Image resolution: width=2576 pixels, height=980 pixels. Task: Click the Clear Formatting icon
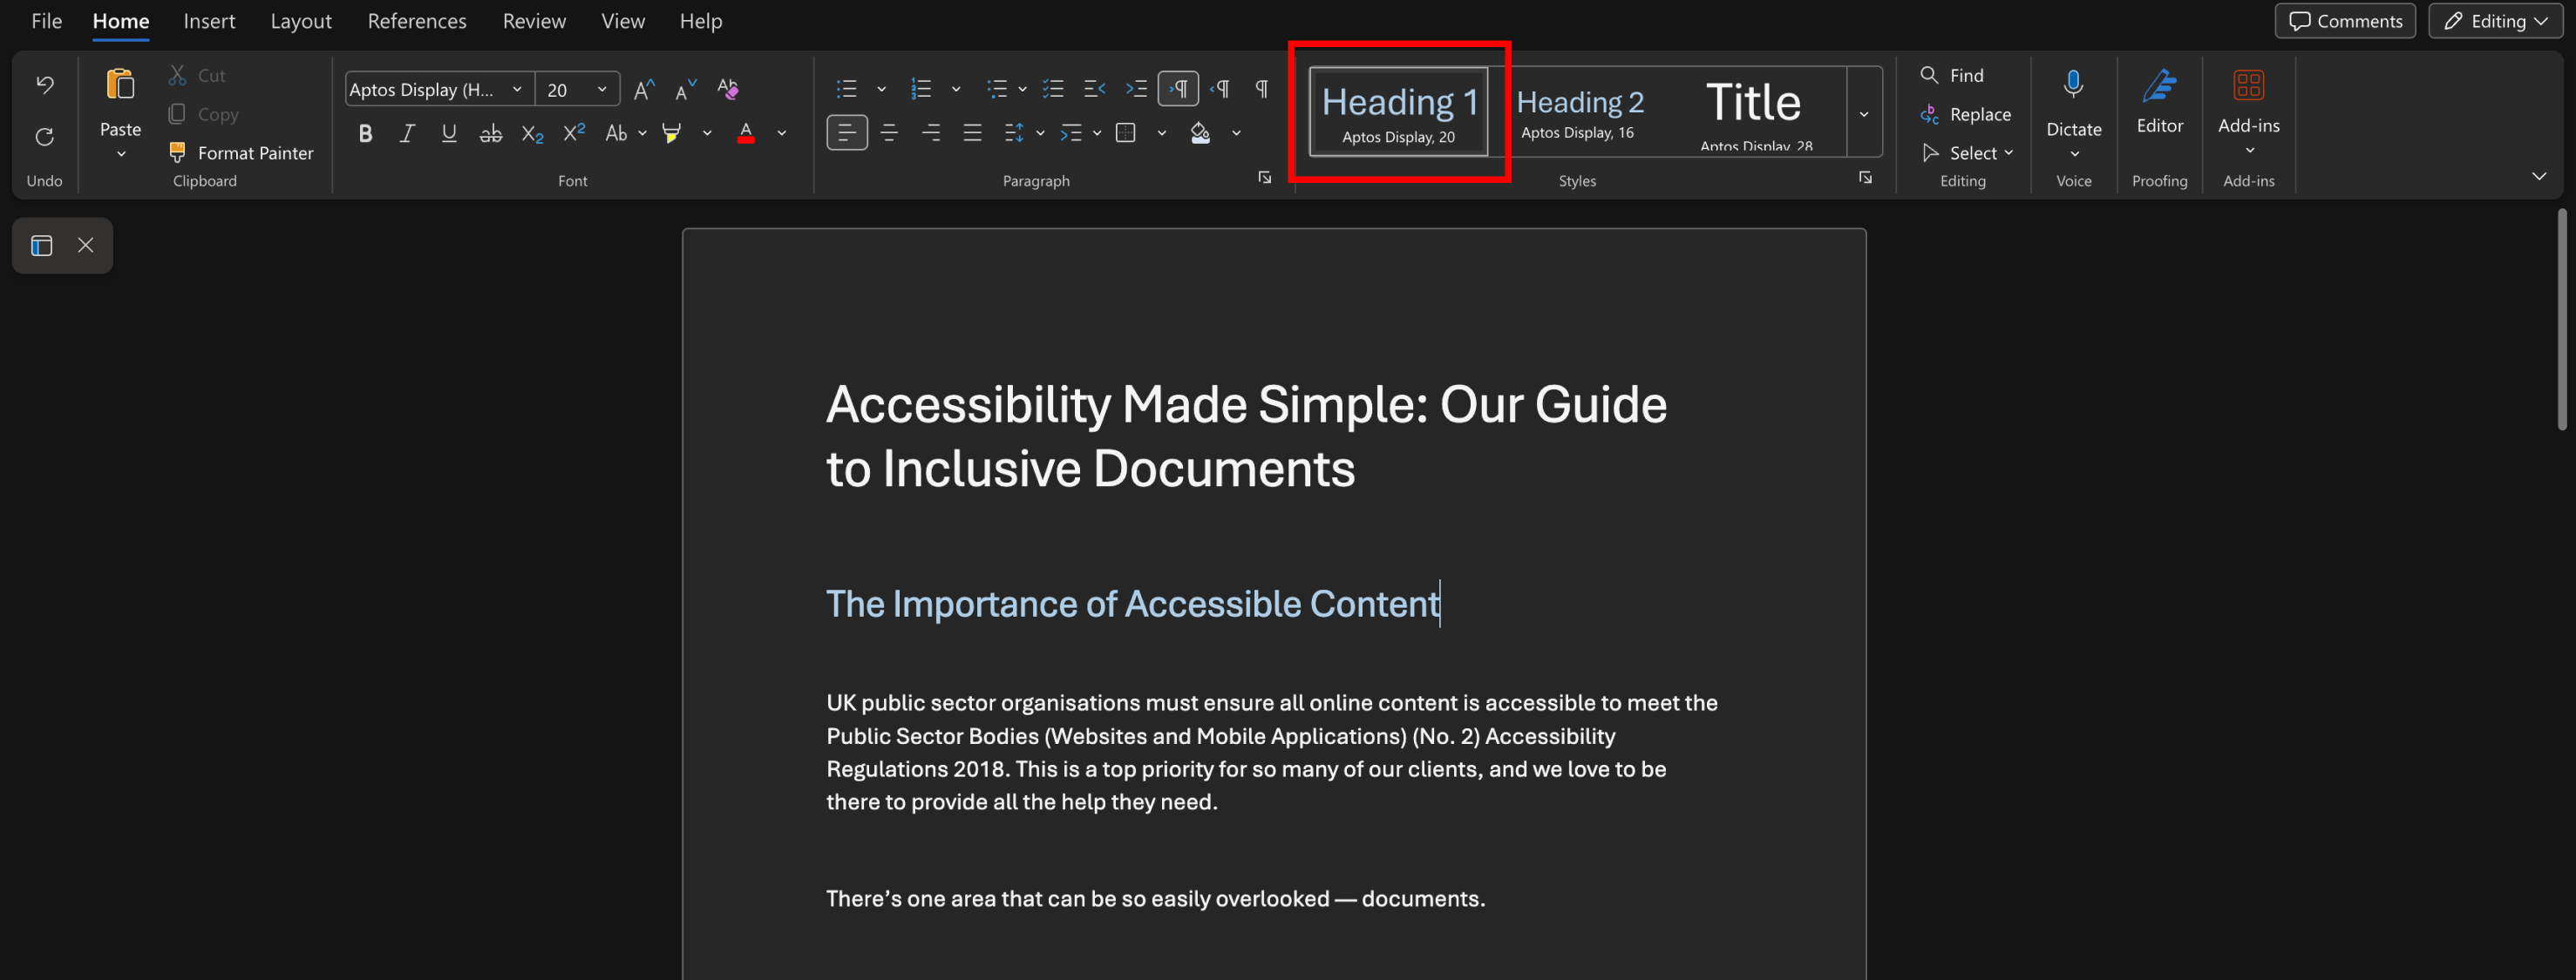click(x=728, y=89)
